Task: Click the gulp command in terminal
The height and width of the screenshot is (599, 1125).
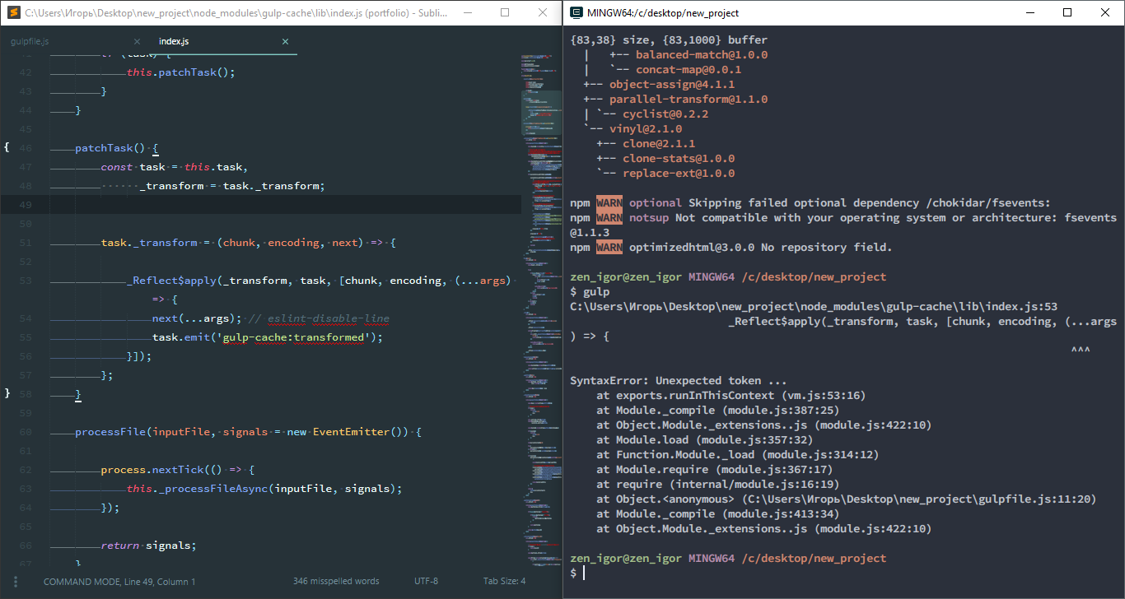Action: [596, 292]
